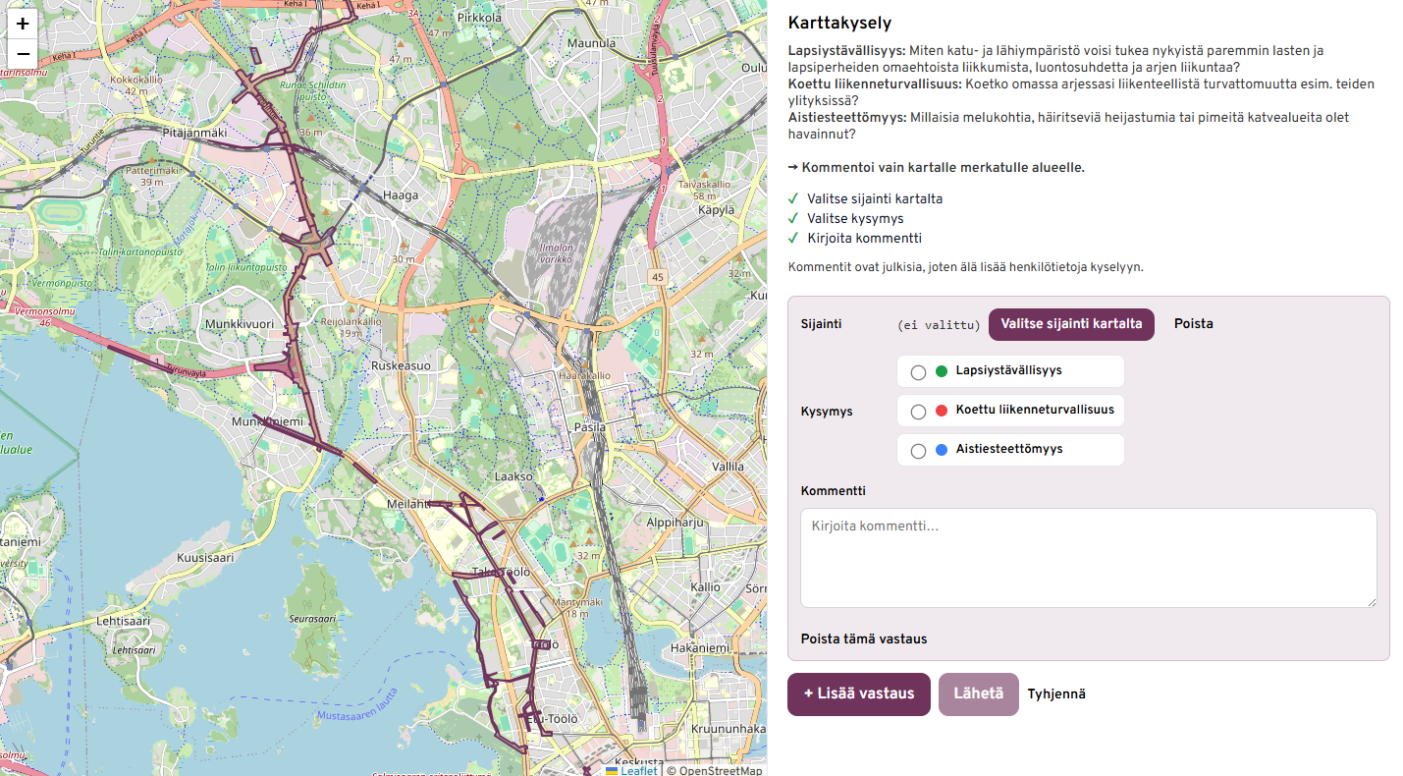
Task: Click the Pasila label on map
Action: [x=589, y=427]
